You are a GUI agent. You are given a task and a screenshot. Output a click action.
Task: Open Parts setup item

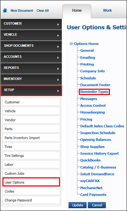31,129
